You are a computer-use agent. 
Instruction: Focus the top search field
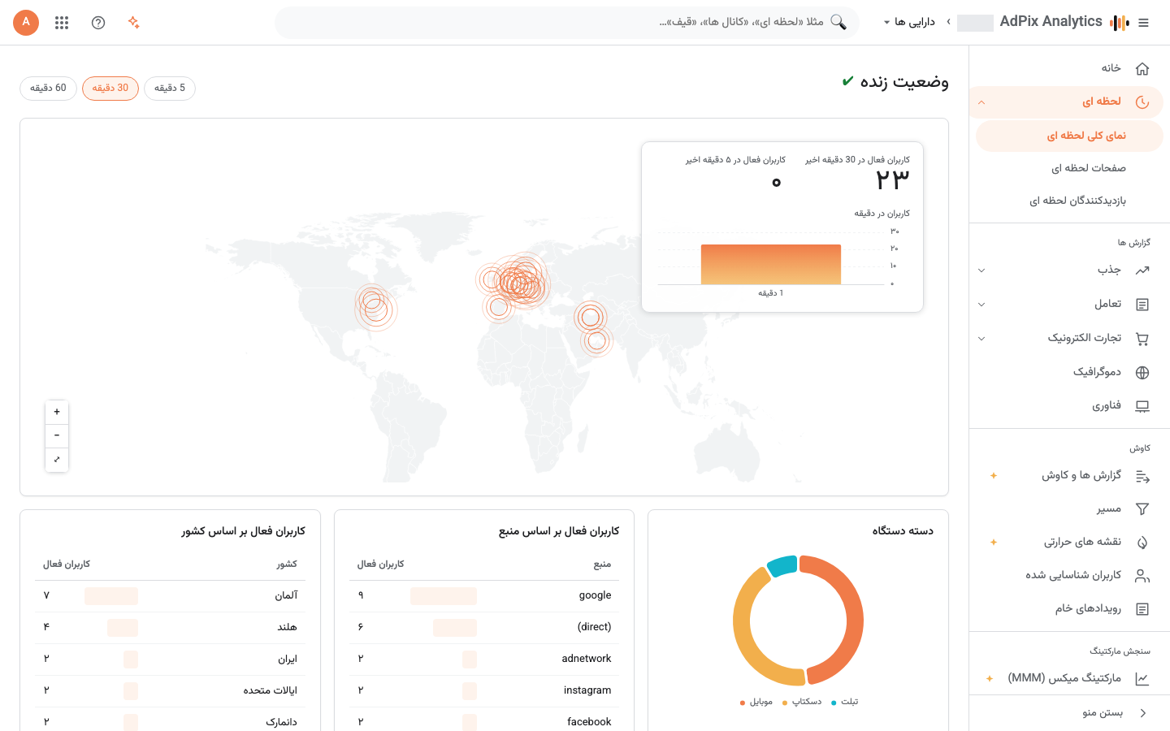click(x=566, y=23)
